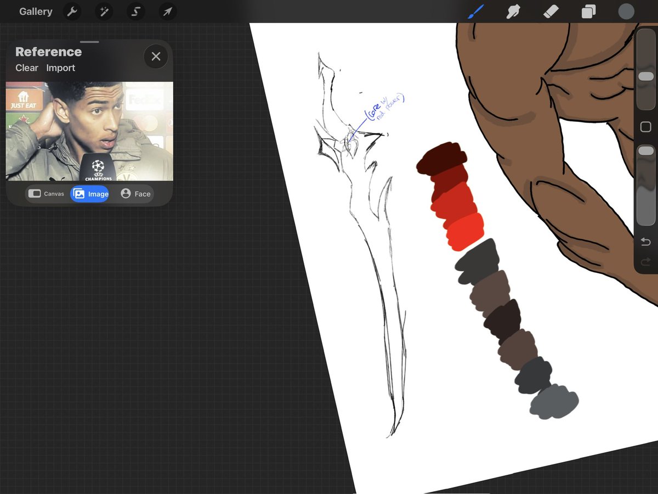Viewport: 658px width, 494px height.
Task: Click the brush opacity slider handle
Action: 646,150
